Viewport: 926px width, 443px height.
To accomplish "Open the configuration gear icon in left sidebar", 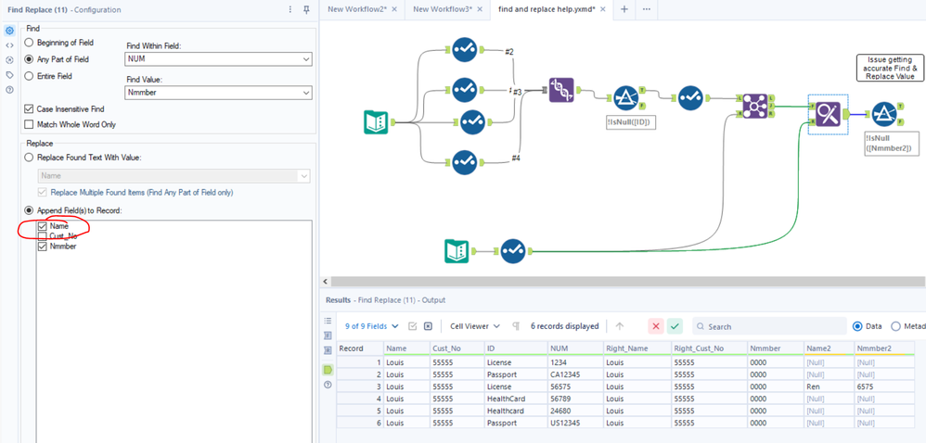I will 9,31.
